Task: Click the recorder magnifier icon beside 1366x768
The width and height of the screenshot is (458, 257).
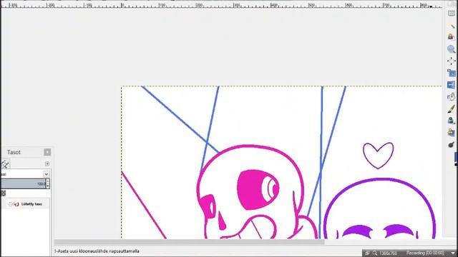Action: [375, 253]
